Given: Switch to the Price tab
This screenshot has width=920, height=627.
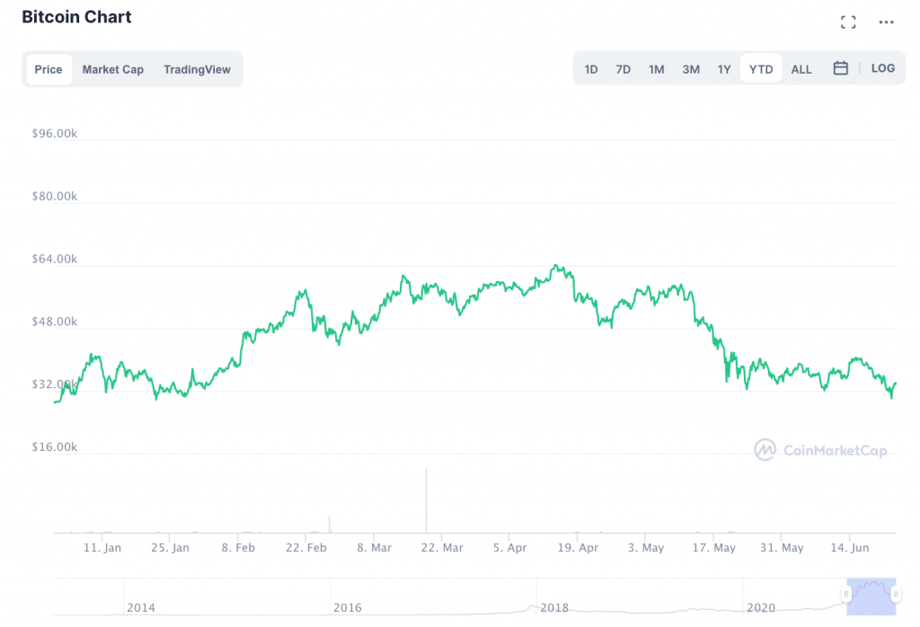Looking at the screenshot, I should tap(49, 69).
